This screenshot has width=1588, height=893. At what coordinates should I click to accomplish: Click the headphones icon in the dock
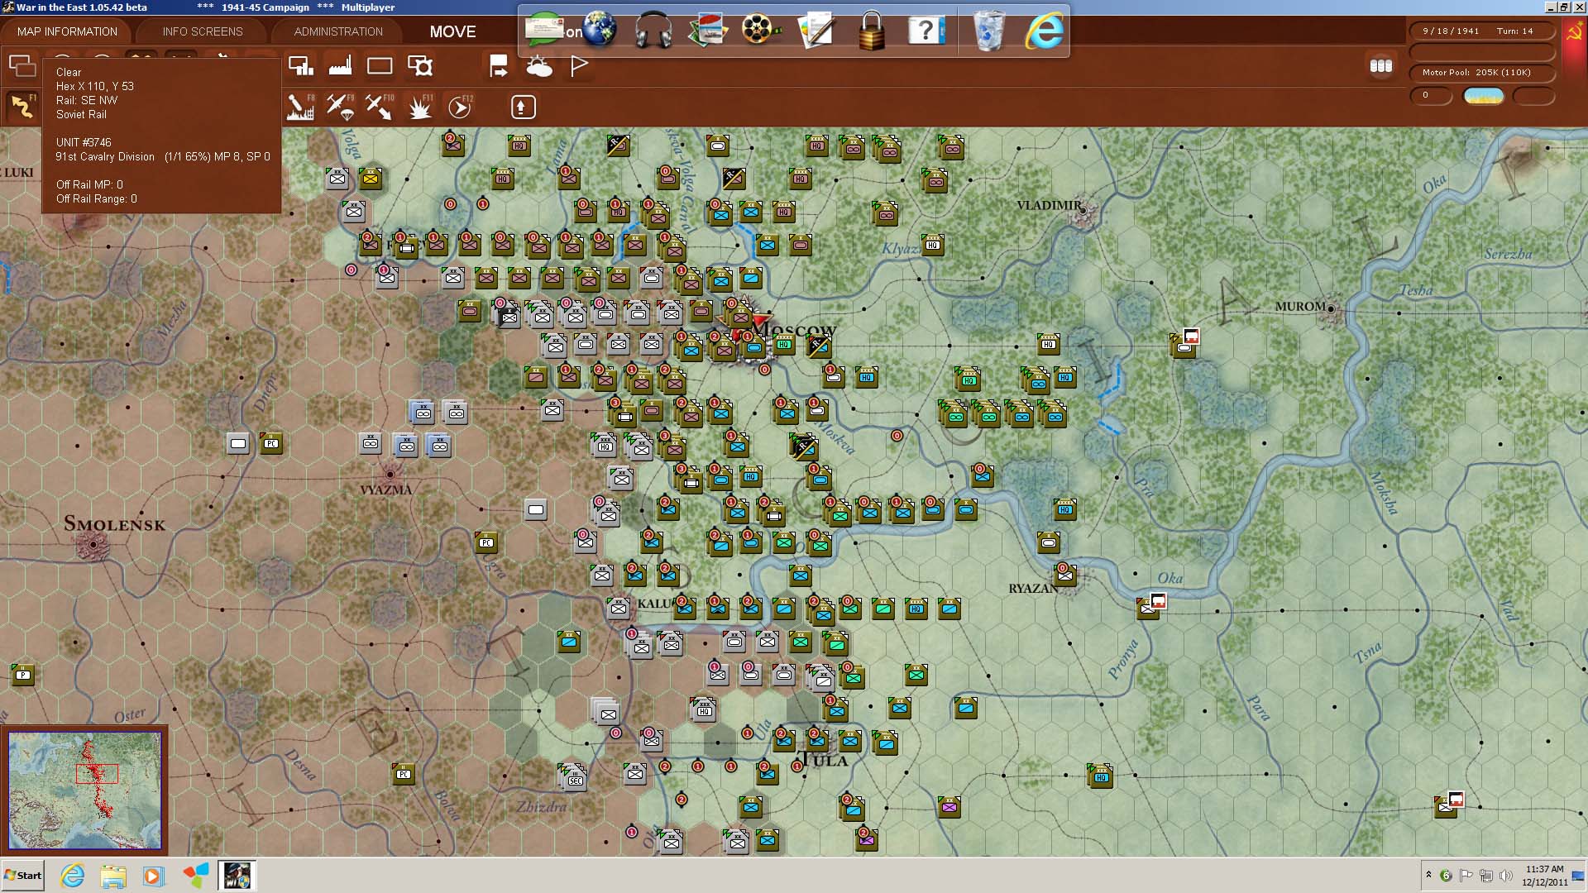[x=653, y=31]
